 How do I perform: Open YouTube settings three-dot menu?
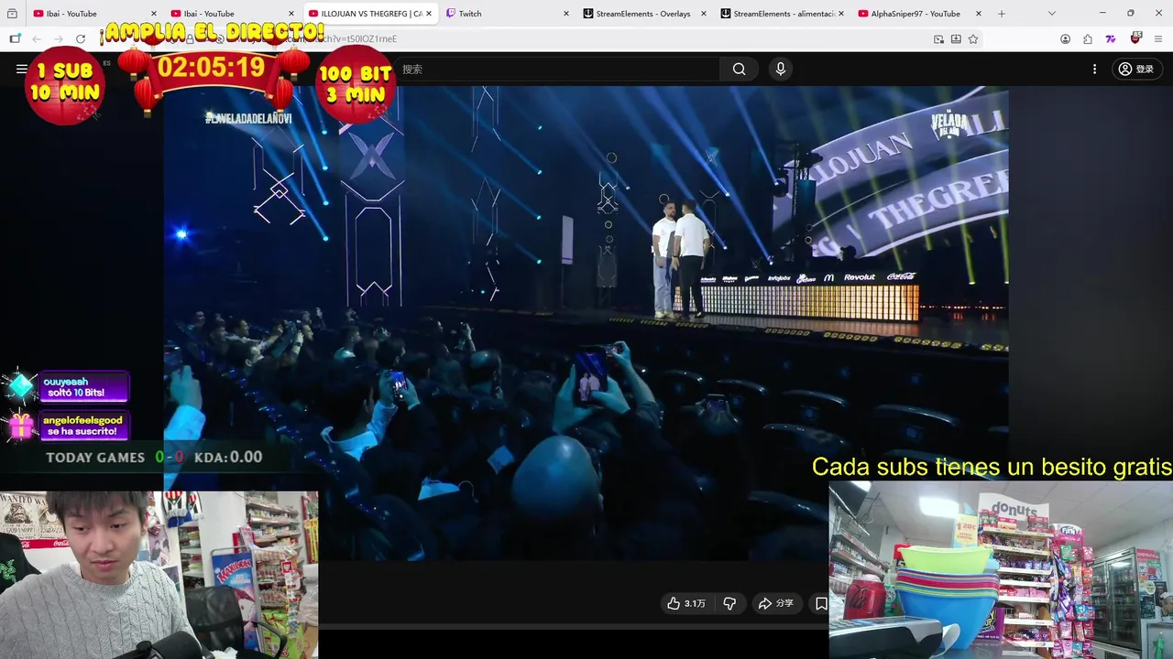click(1094, 69)
